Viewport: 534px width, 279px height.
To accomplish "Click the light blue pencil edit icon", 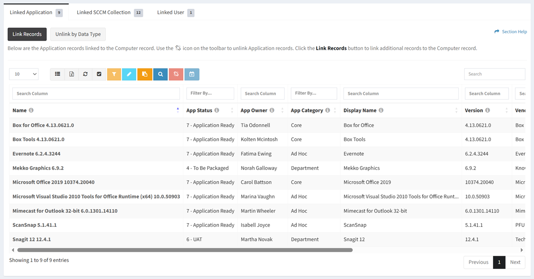I will [129, 74].
